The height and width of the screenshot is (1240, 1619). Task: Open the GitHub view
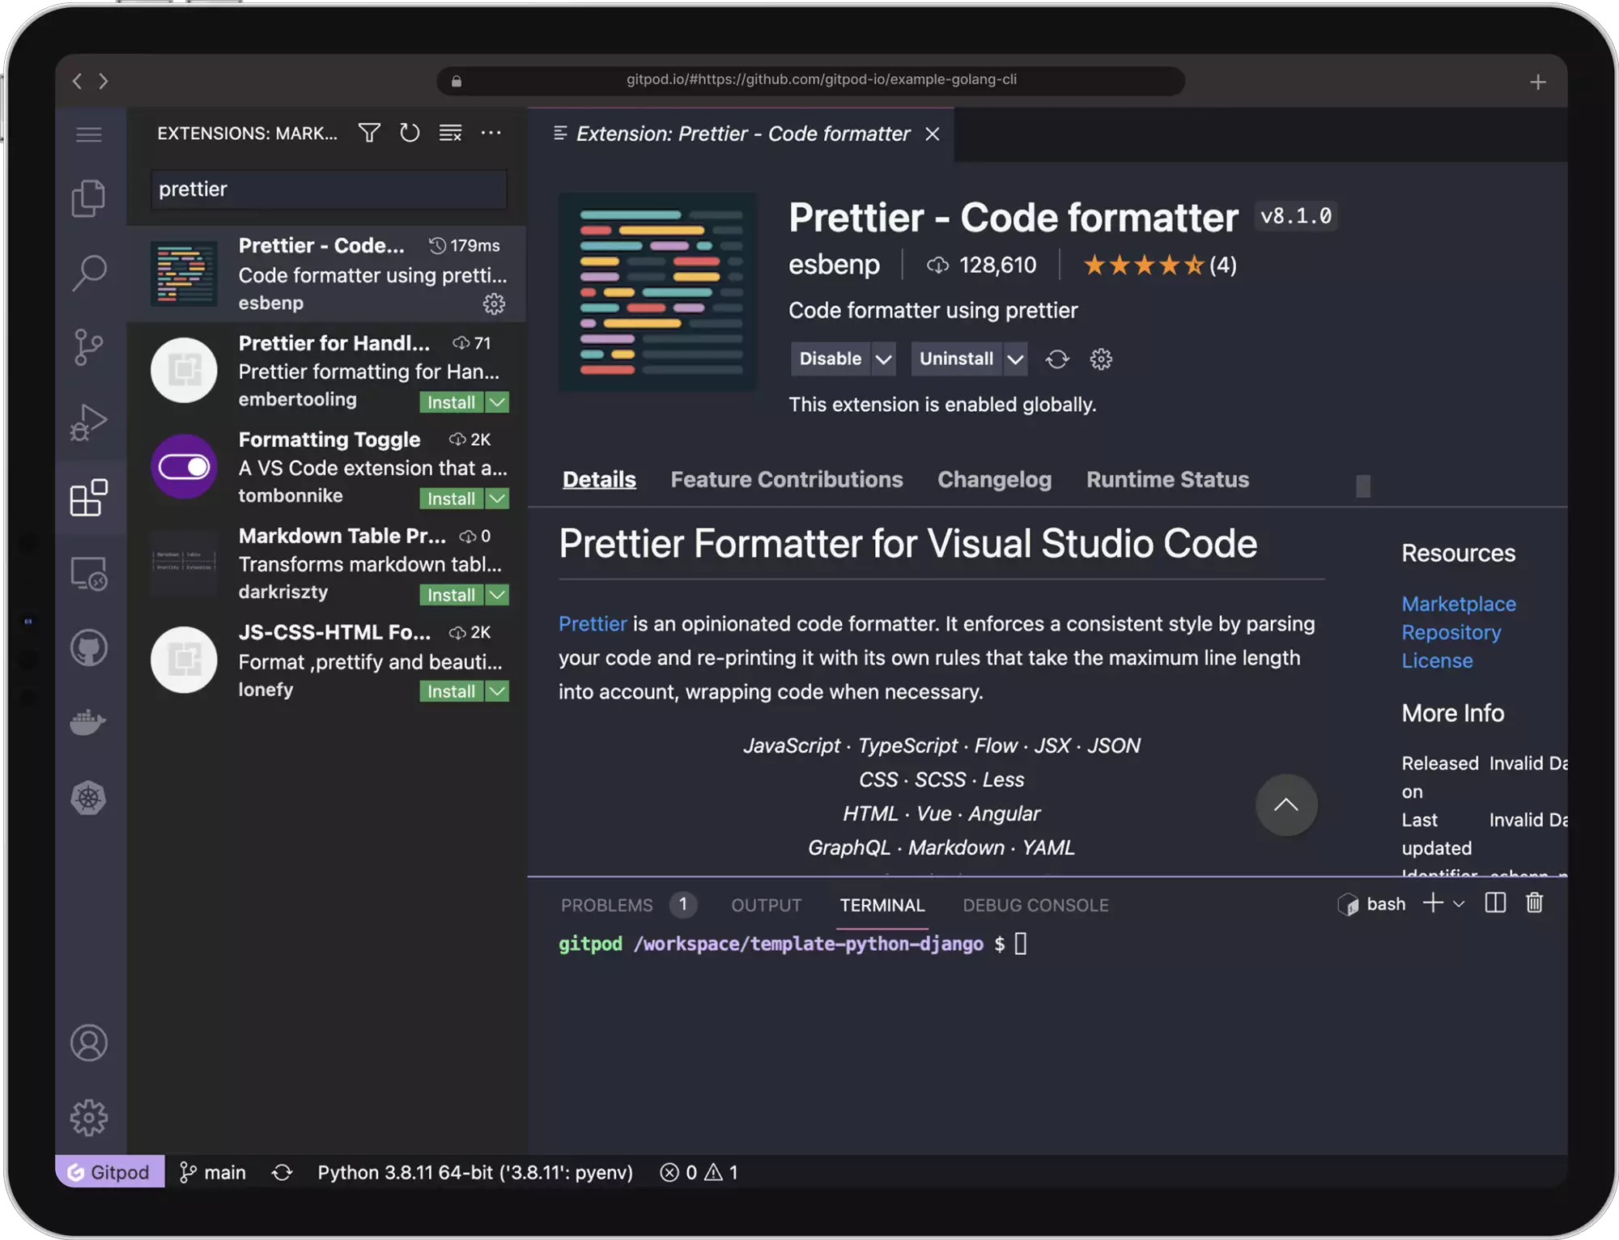[89, 648]
